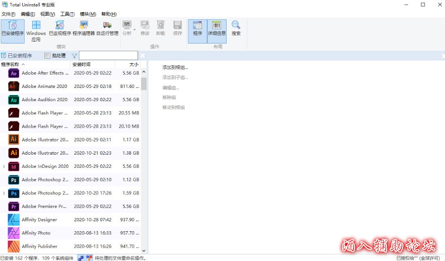
Task: Open the 工具(T) menu
Action: click(x=67, y=14)
